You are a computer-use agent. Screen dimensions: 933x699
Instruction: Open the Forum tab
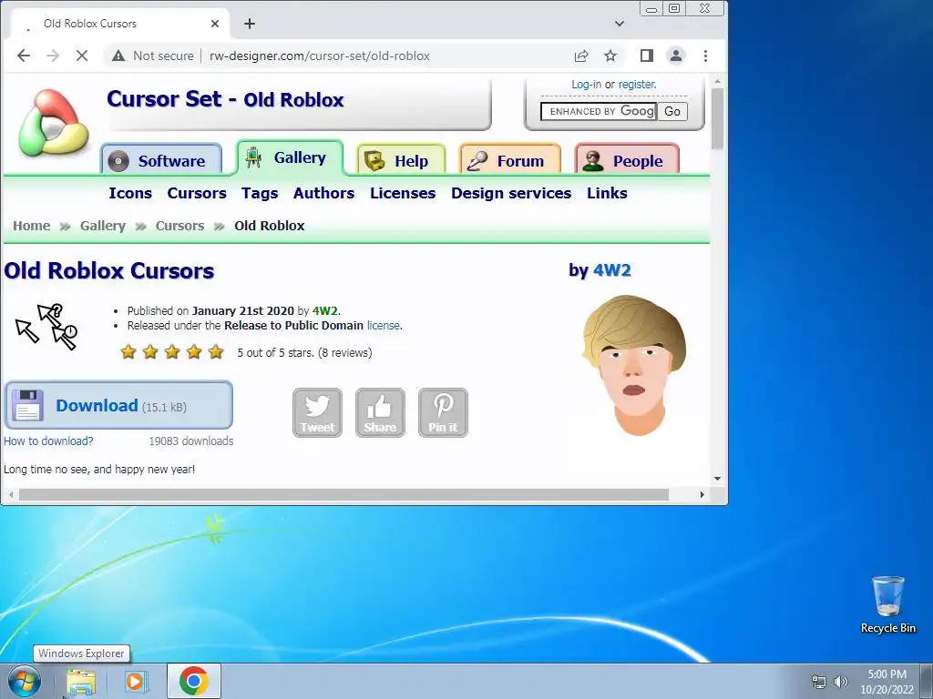pyautogui.click(x=510, y=159)
